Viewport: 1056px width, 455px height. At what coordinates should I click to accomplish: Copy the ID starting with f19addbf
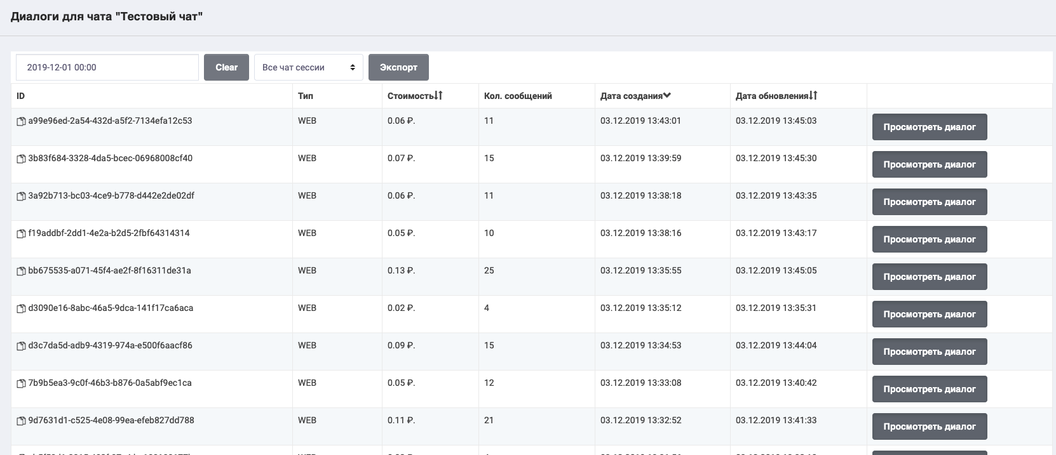[x=21, y=234]
